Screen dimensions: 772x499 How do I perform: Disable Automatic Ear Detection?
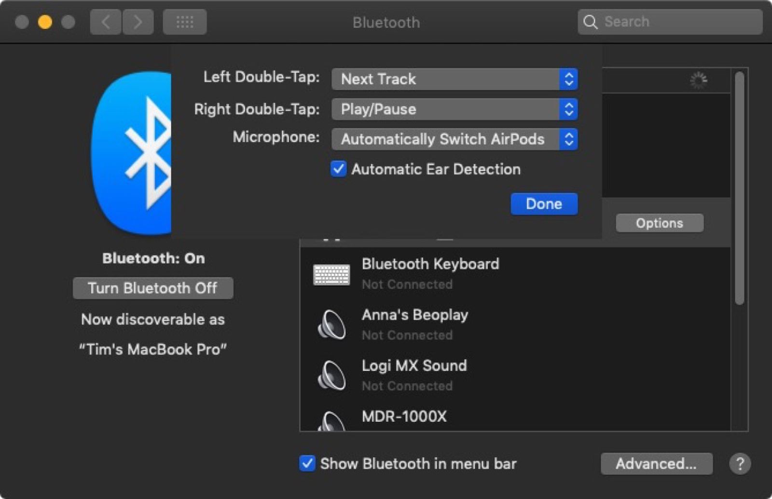point(338,169)
